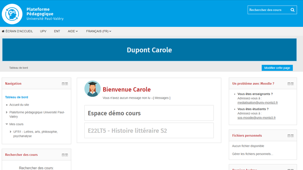This screenshot has height=170, width=303.
Task: Open the Messages link under welcome
Action: click(x=161, y=98)
